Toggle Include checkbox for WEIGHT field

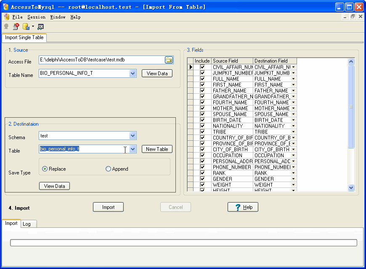tap(202, 185)
